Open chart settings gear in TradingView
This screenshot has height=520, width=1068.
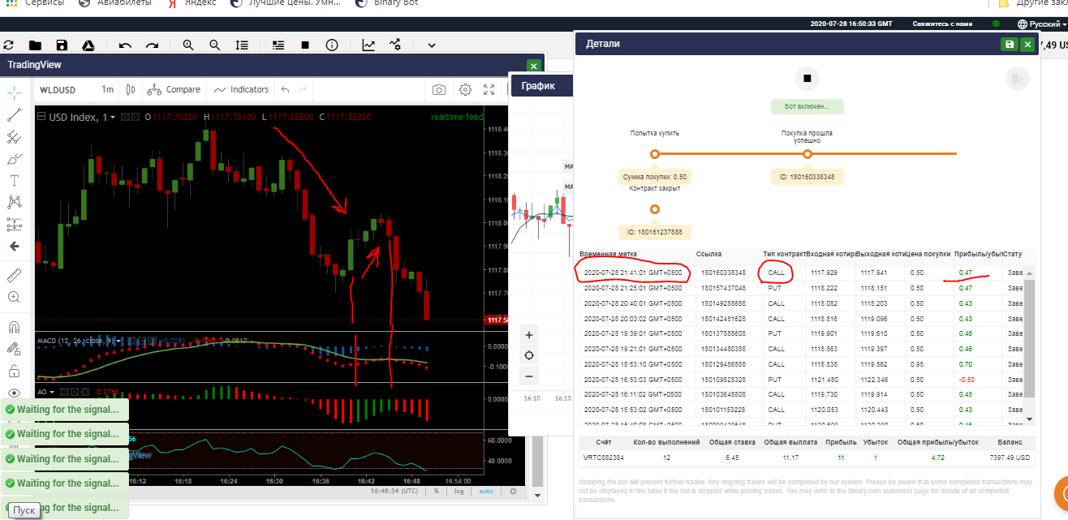(465, 89)
